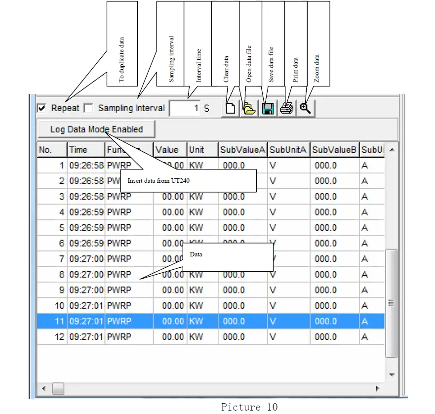This screenshot has width=435, height=414.
Task: Click 000.0 SubValueB cell in row 7
Action: tap(335, 259)
